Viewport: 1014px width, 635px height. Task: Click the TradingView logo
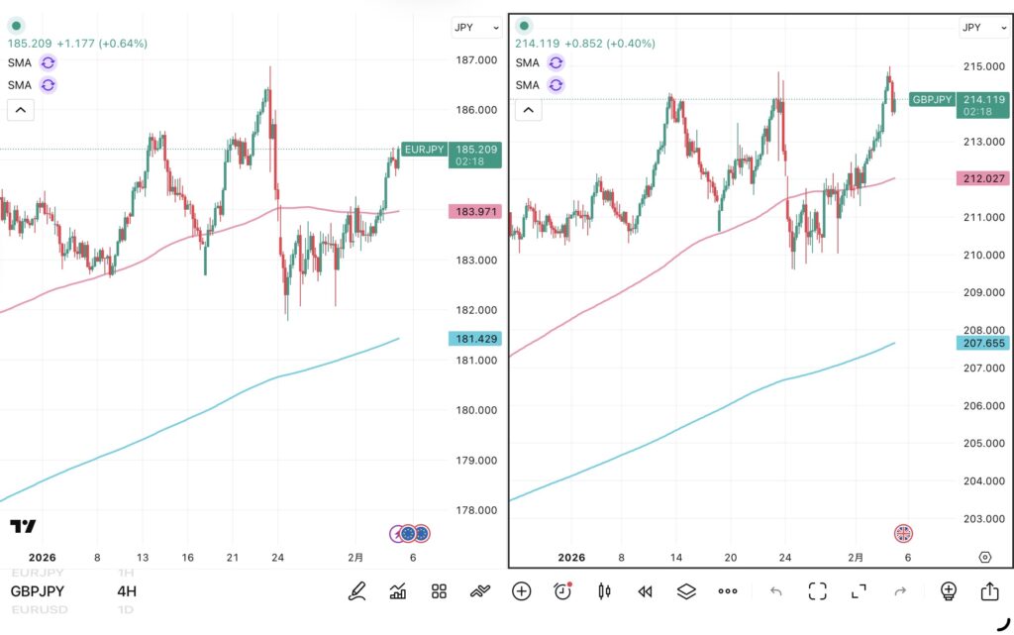23,526
